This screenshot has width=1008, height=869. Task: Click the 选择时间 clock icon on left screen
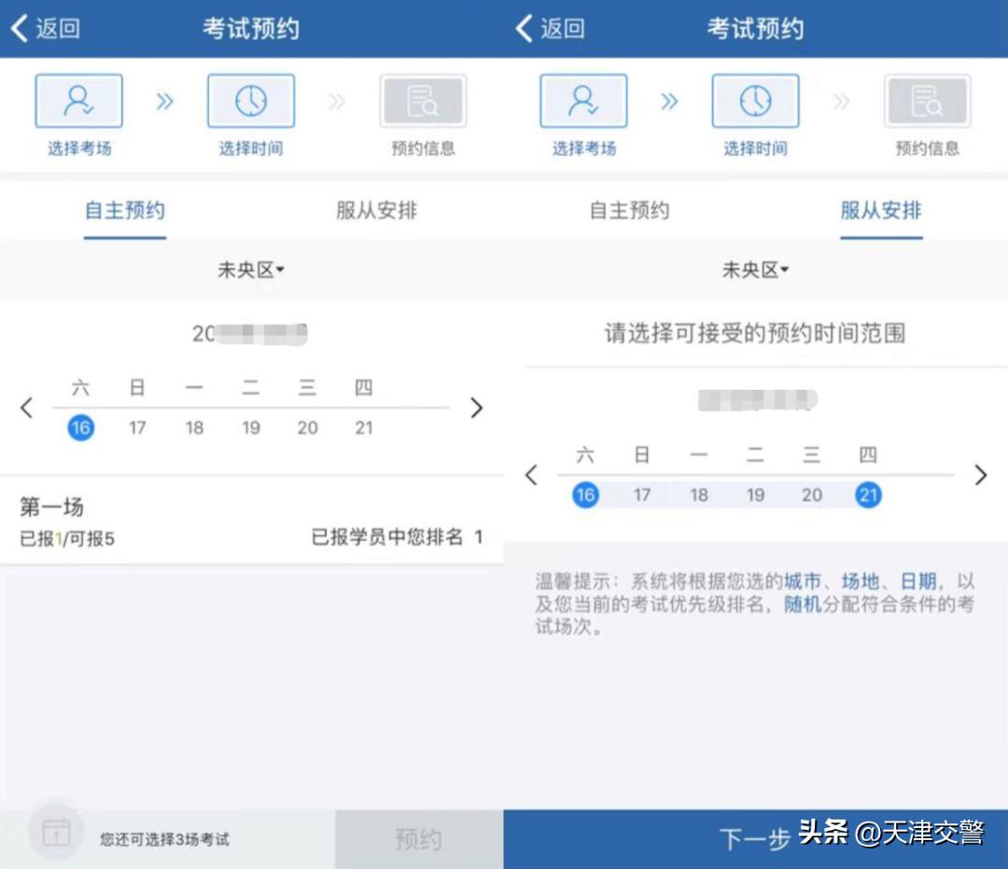(250, 100)
